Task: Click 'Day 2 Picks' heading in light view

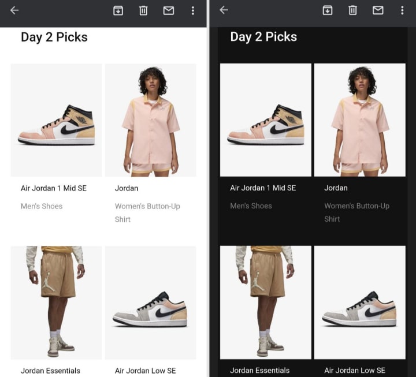Action: (54, 37)
